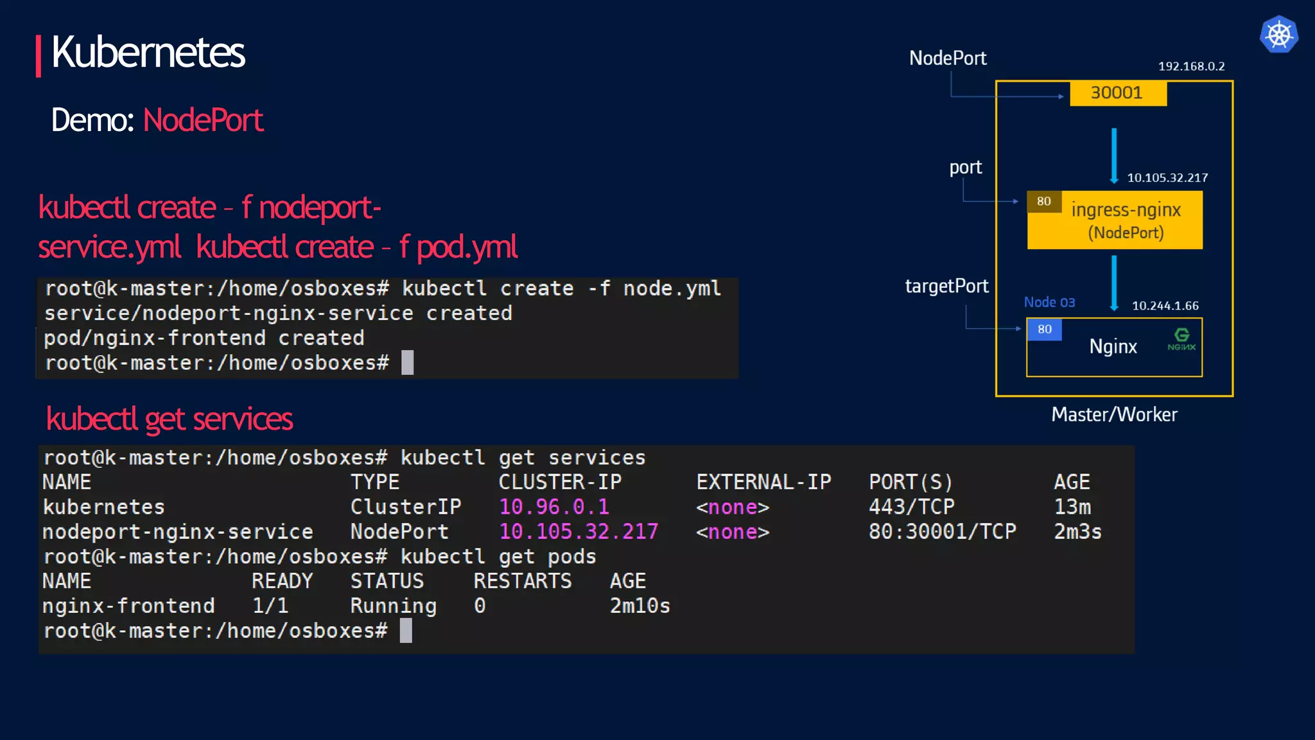Image resolution: width=1315 pixels, height=740 pixels.
Task: Click cluster IP 10.105.32.217 in the terminal table
Action: [x=579, y=532]
